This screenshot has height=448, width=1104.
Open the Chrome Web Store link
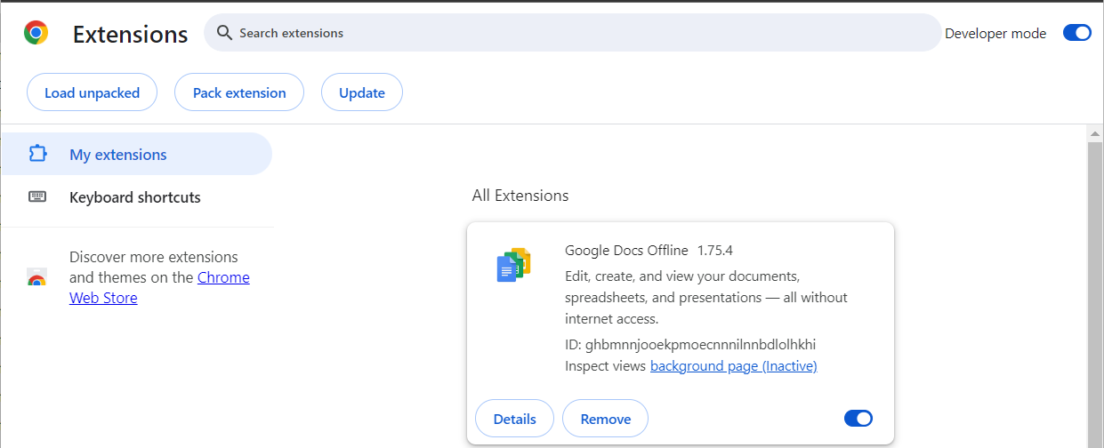pyautogui.click(x=223, y=277)
